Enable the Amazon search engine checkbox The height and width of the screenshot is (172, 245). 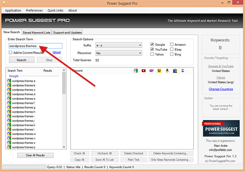click(172, 45)
